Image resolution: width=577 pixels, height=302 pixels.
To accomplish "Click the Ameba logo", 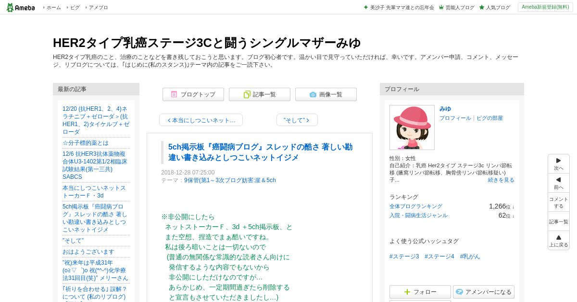I will (x=21, y=7).
